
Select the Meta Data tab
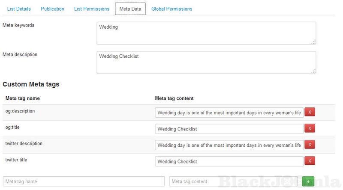(130, 9)
